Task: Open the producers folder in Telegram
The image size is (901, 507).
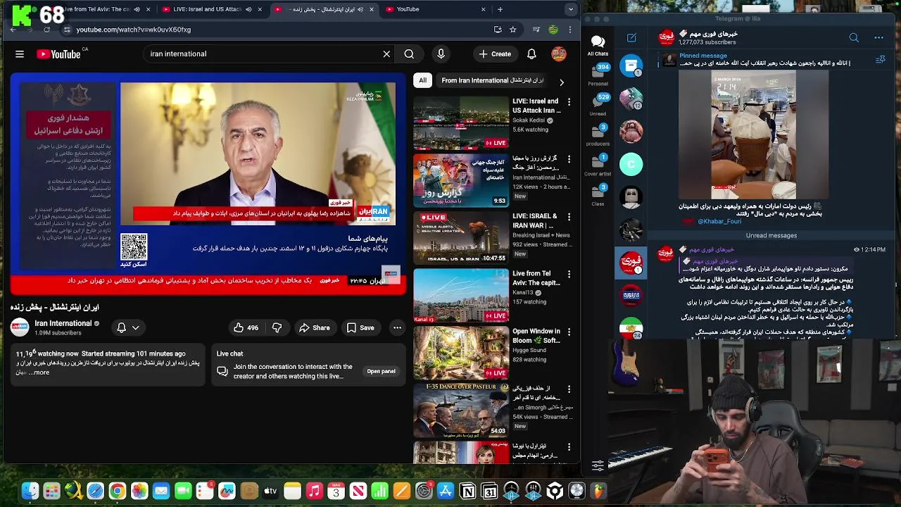Action: pos(598,134)
